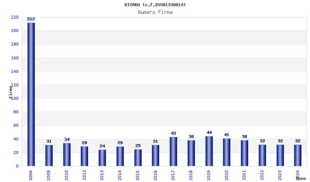The height and width of the screenshot is (182, 310).
Task: Click the 2018 bar
Action: coord(191,153)
